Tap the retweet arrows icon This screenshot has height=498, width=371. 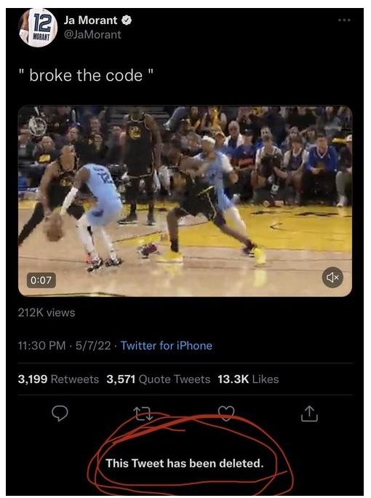tap(143, 414)
